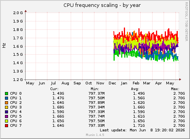Select the CPU 0 legend label

click(16, 94)
